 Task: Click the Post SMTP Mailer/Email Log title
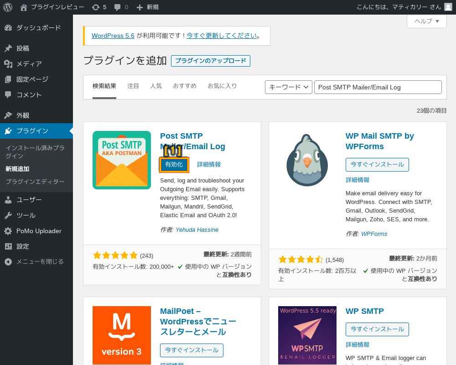(192, 141)
